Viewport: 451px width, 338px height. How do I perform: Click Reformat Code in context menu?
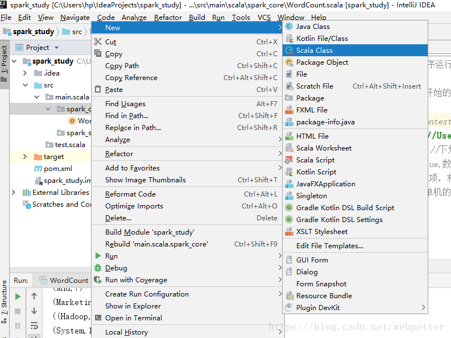130,194
